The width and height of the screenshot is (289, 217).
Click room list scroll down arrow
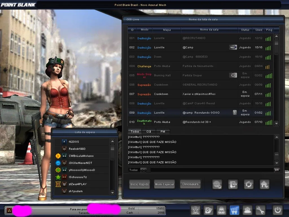[x=277, y=123]
